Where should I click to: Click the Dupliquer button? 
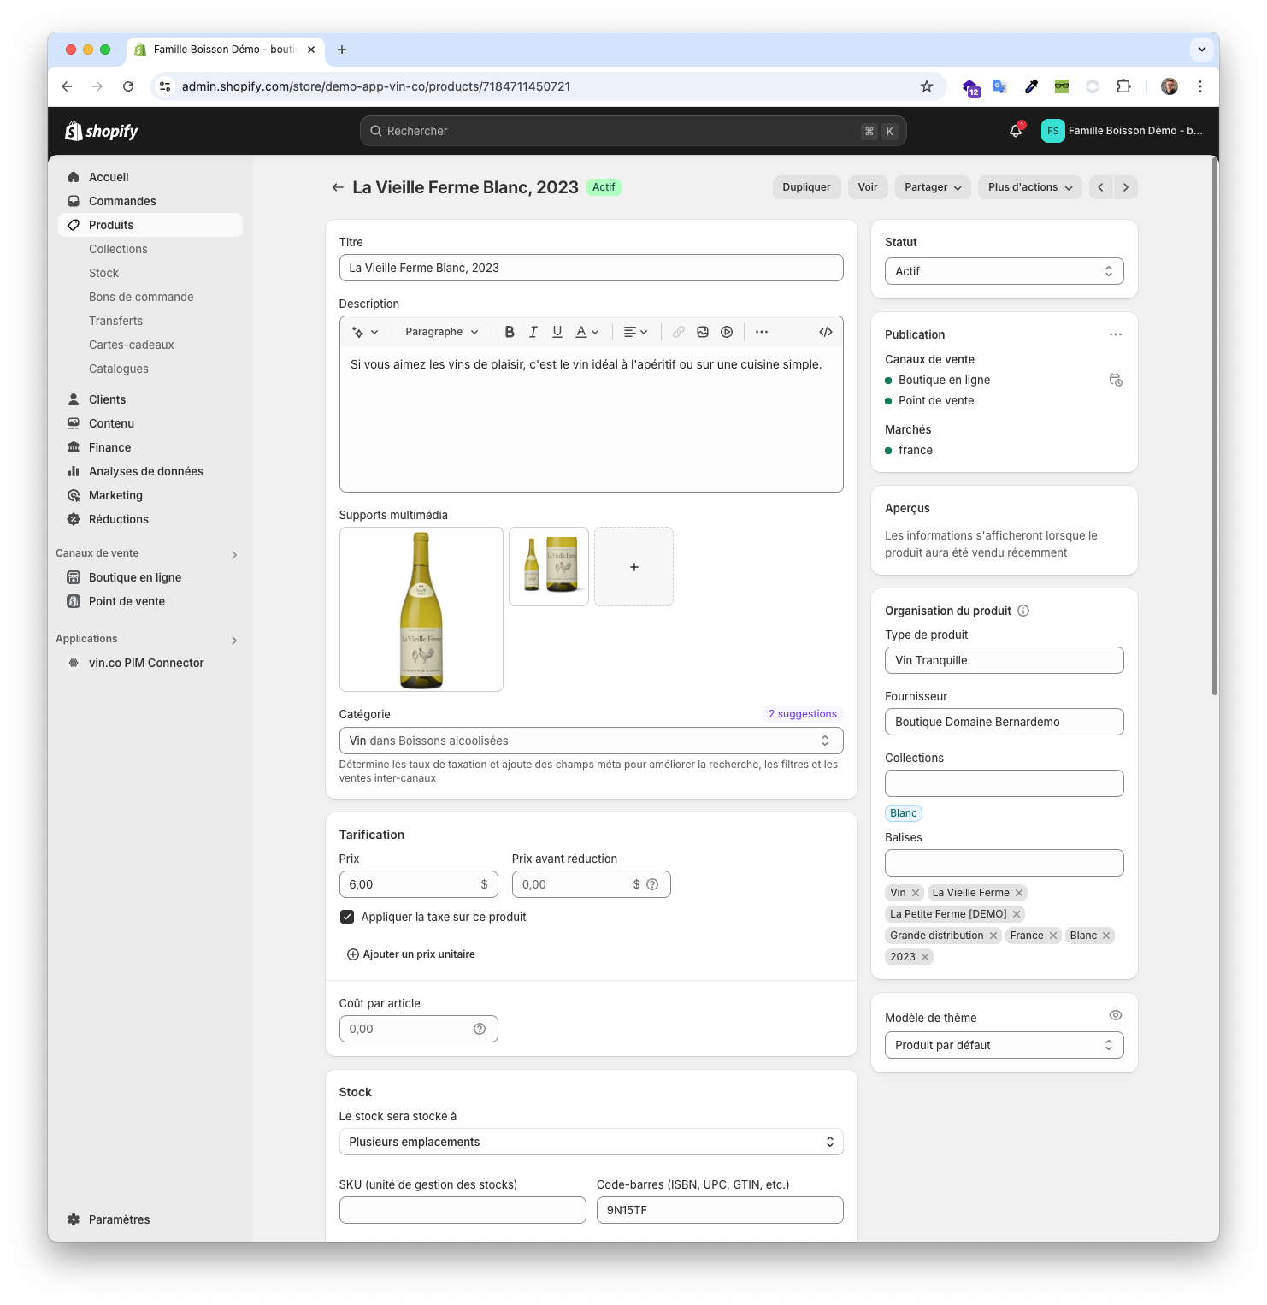pos(806,187)
